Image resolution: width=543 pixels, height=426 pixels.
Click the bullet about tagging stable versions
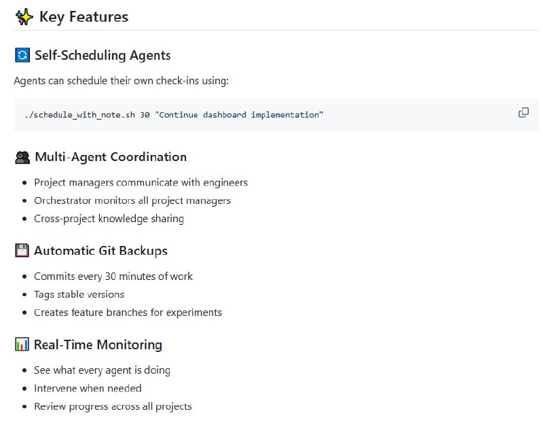pyautogui.click(x=79, y=294)
